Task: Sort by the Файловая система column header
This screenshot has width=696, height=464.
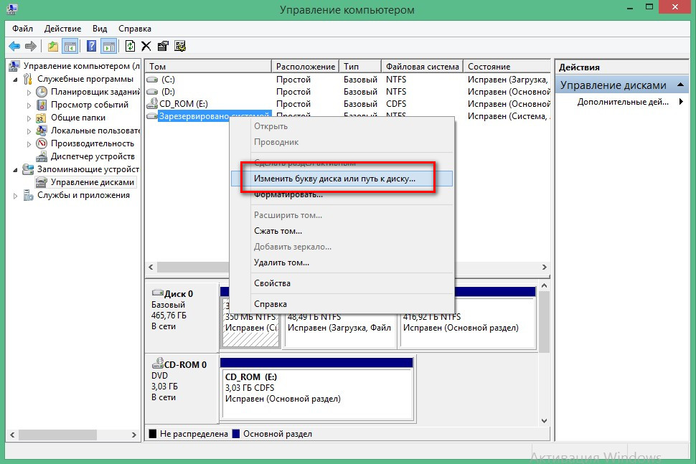Action: pyautogui.click(x=422, y=66)
